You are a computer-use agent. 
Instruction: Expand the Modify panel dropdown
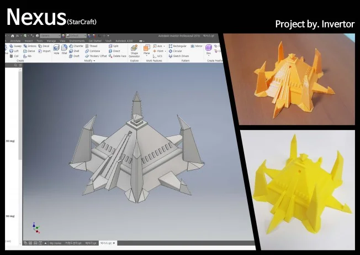click(94, 61)
